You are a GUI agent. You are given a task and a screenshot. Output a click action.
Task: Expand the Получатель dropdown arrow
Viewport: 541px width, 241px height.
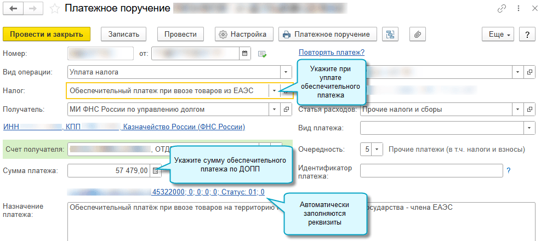coord(275,110)
